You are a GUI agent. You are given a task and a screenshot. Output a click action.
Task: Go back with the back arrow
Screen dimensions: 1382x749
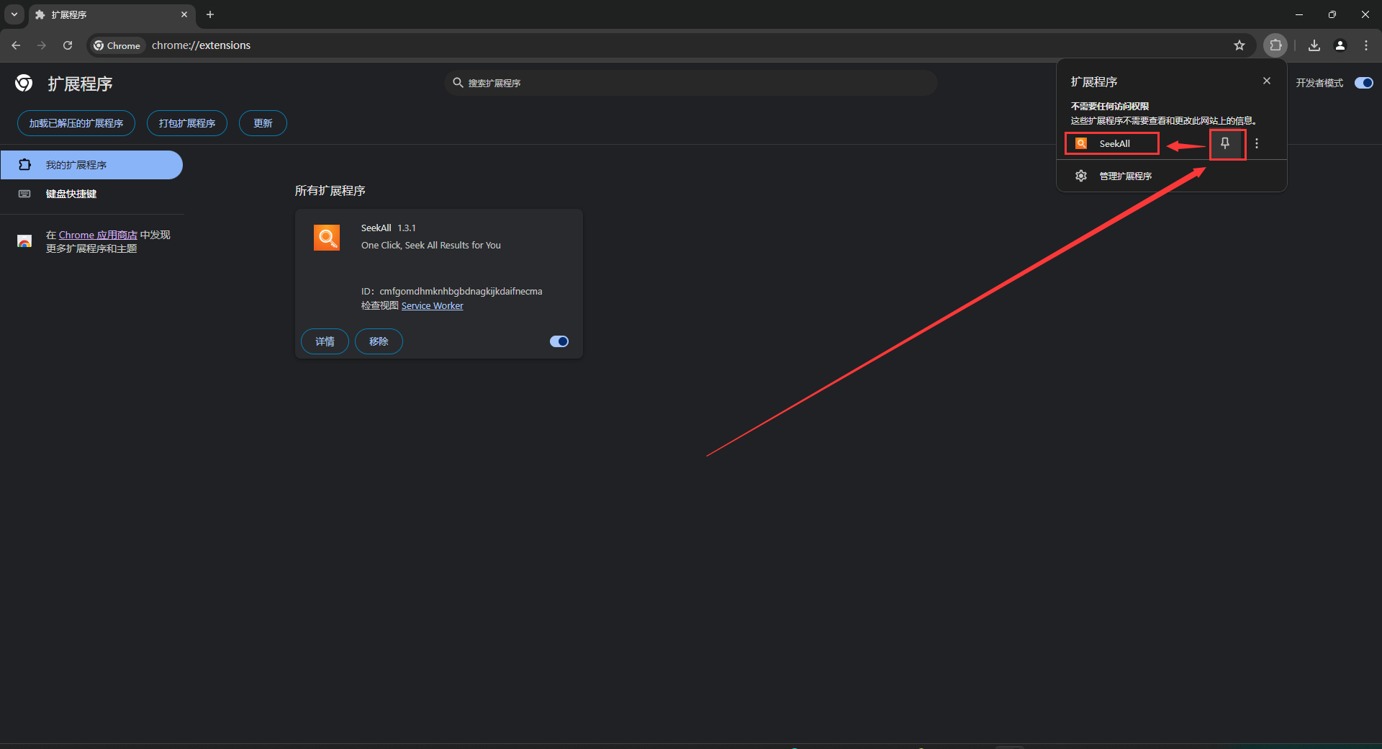coord(16,45)
